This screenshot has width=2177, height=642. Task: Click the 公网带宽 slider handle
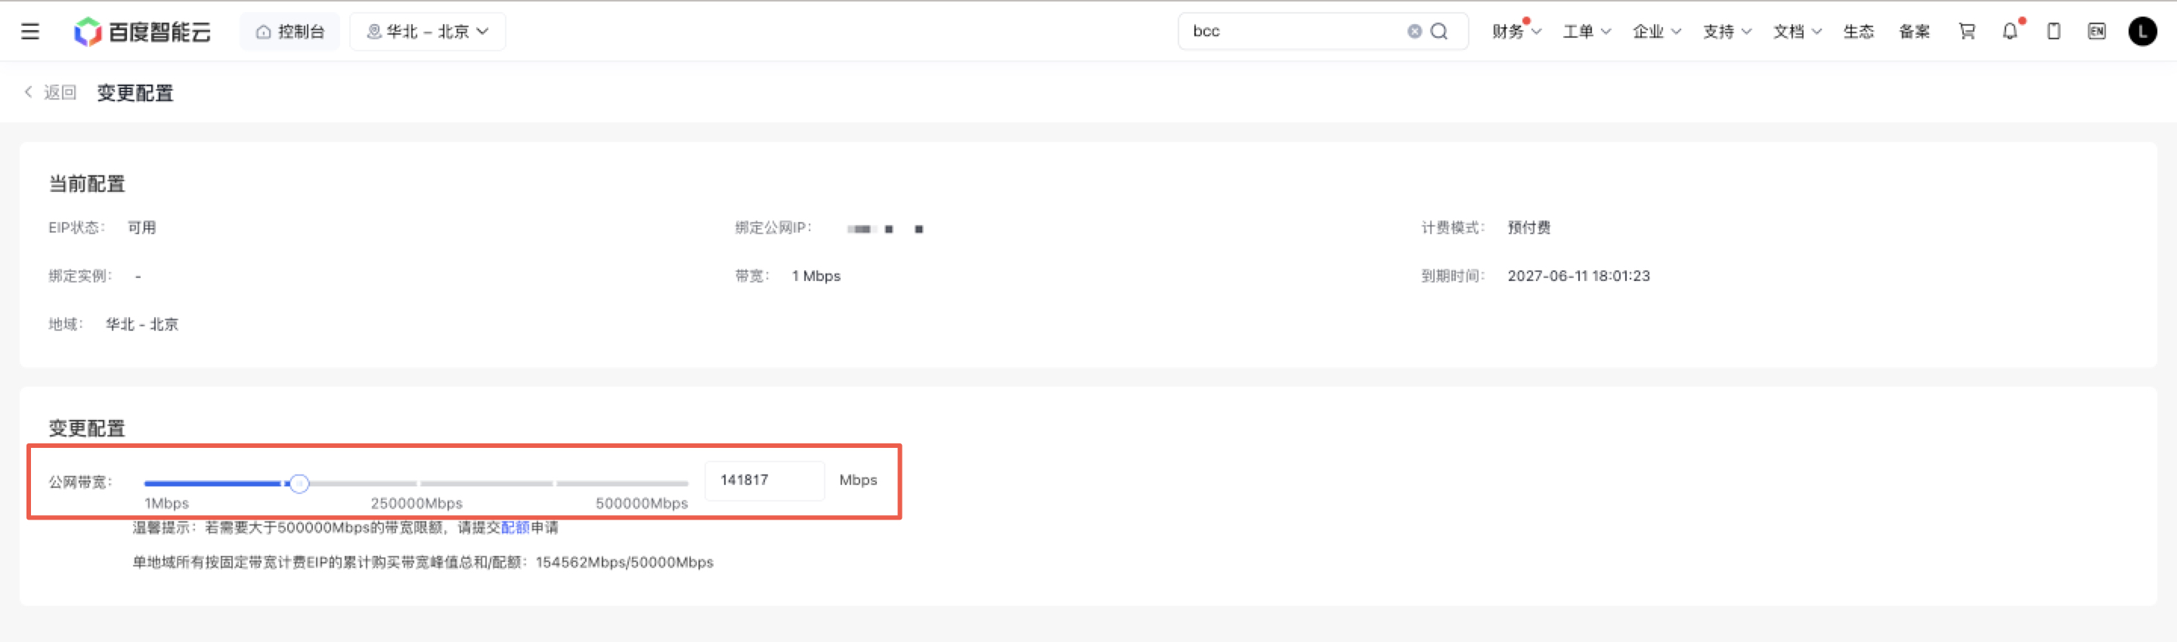pyautogui.click(x=299, y=484)
